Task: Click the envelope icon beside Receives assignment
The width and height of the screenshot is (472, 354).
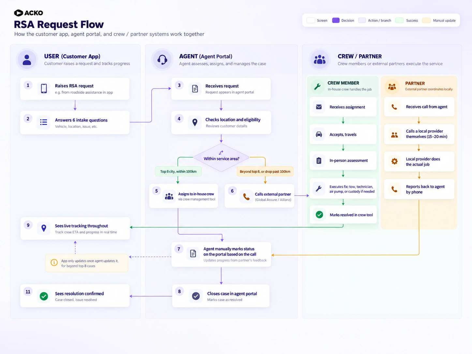Action: pos(319,107)
